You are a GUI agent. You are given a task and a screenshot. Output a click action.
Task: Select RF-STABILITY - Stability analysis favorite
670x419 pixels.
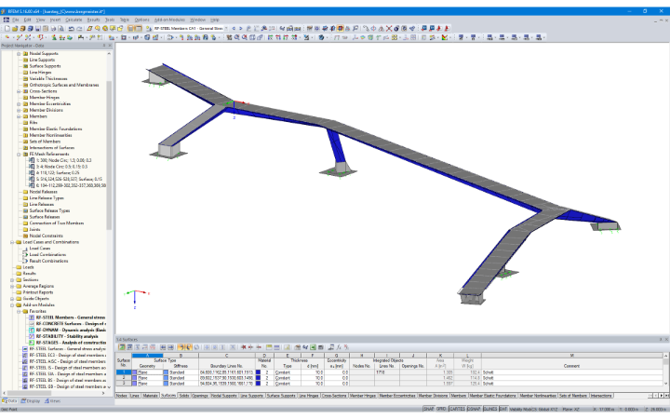tap(67, 336)
